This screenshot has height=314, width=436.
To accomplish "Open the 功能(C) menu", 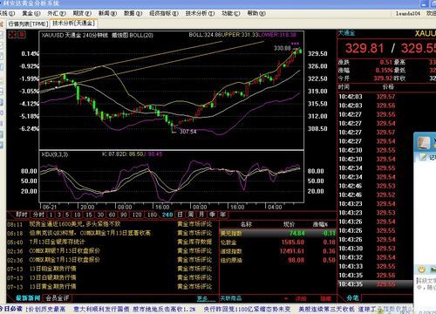I will pos(231,13).
